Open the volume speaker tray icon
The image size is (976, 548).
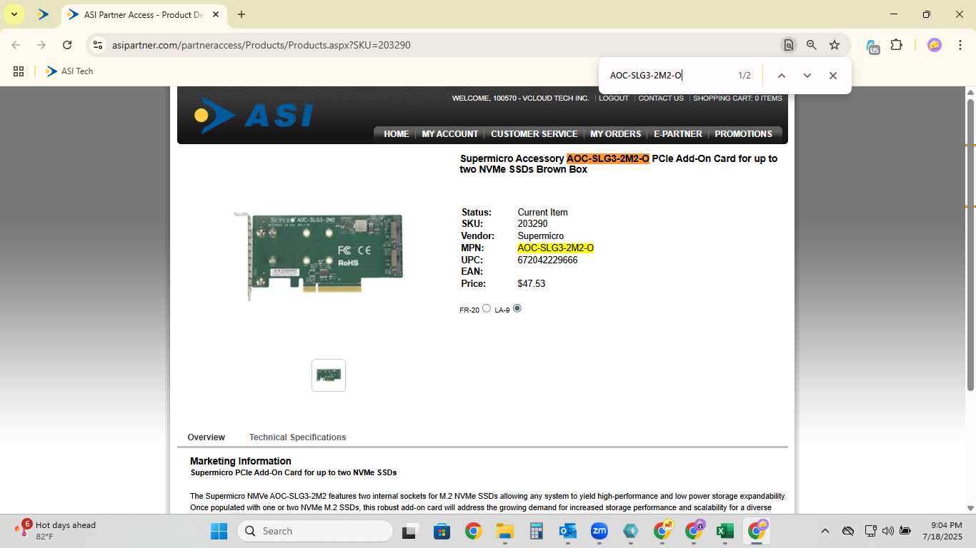[888, 531]
